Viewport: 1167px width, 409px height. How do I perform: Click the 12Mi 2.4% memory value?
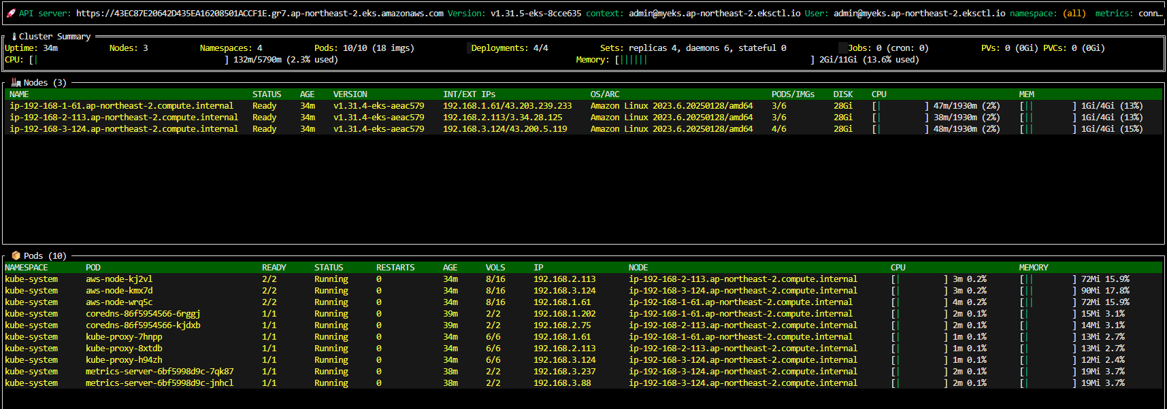[1103, 359]
